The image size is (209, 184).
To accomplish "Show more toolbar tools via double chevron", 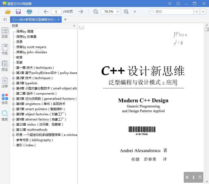I will click(x=135, y=12).
